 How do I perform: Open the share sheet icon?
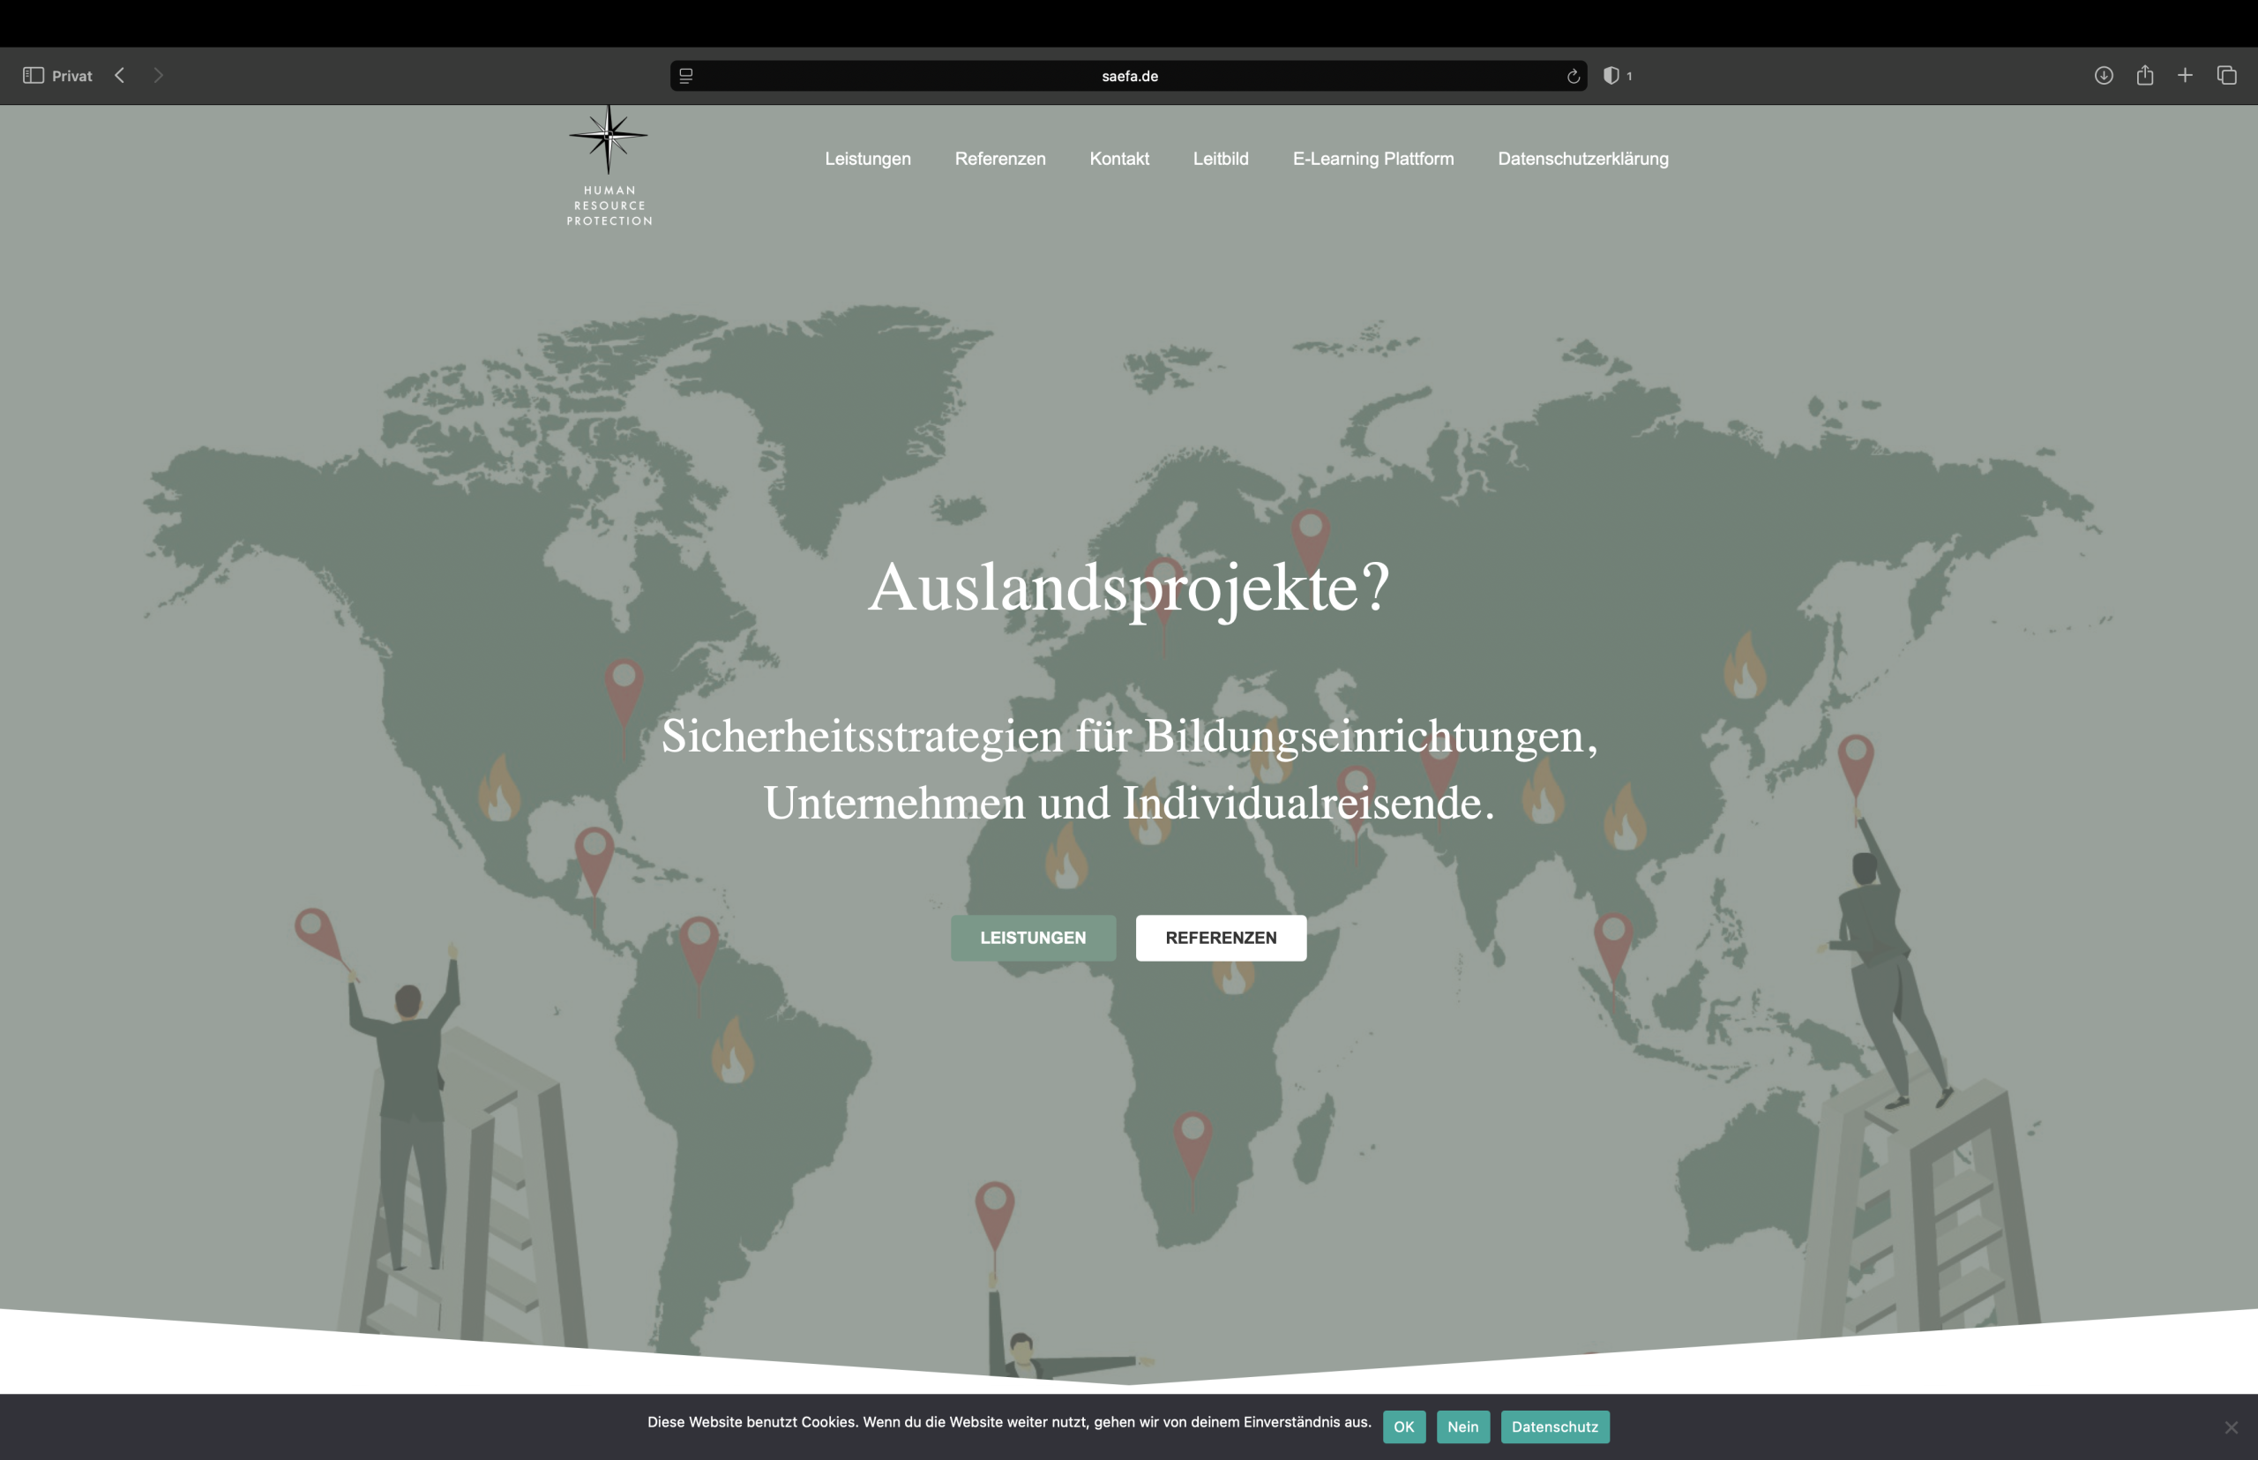[2145, 76]
